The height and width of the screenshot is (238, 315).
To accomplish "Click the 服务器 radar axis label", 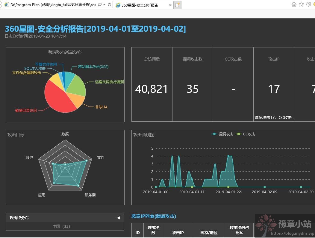I will (x=90, y=195).
